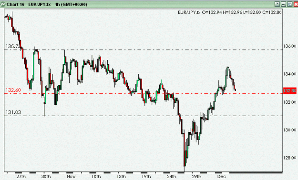The image size is (298, 180).
Task: Click the Chart 16 EUR/JPY title text
Action: [x=47, y=4]
